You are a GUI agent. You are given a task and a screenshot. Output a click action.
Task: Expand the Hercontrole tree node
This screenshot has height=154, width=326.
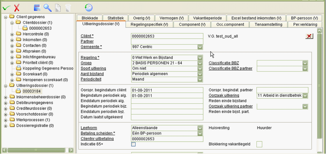12,34
